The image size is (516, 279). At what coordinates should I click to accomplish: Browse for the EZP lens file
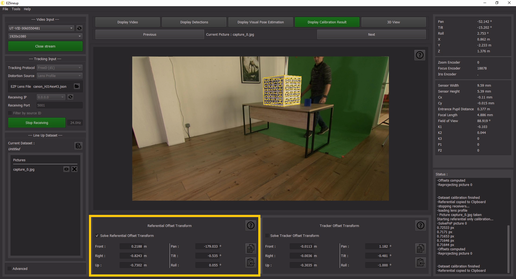[x=77, y=86]
